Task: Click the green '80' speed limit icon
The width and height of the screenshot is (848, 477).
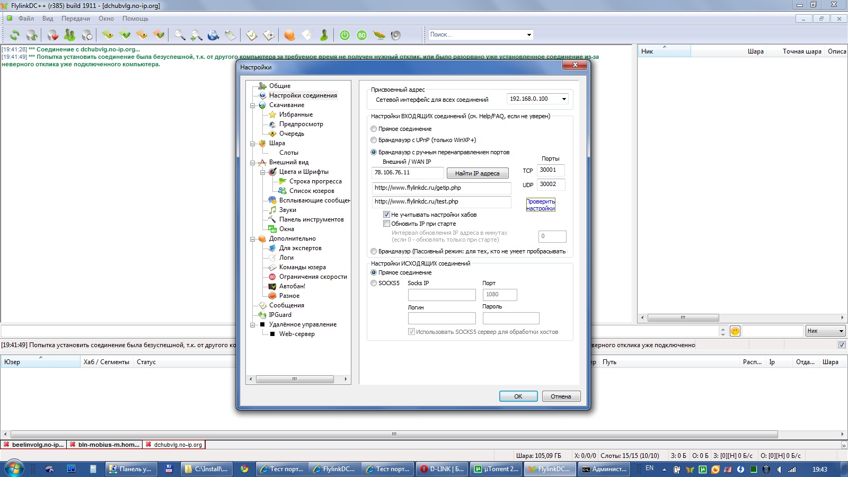Action: 361,35
